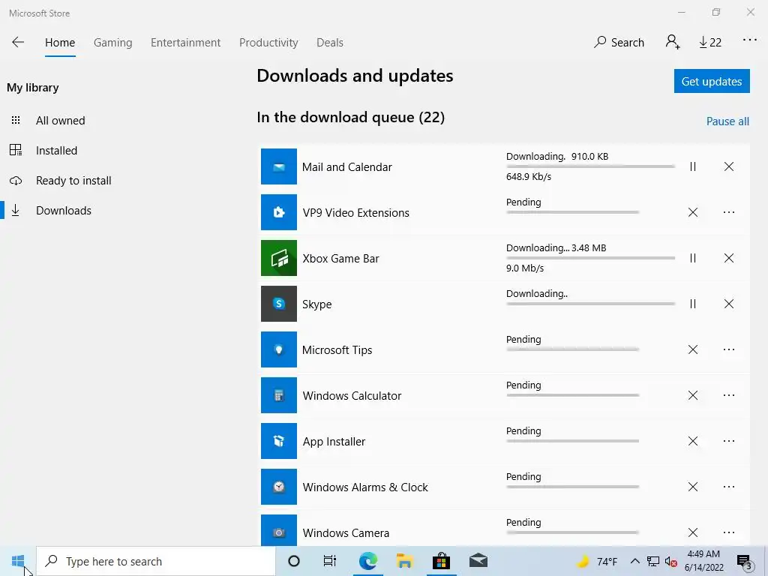
Task: Click the Xbox Game Bar name text
Action: click(x=341, y=258)
